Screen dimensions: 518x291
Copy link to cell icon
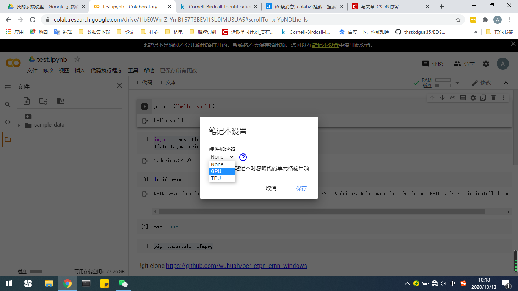pos(452,98)
